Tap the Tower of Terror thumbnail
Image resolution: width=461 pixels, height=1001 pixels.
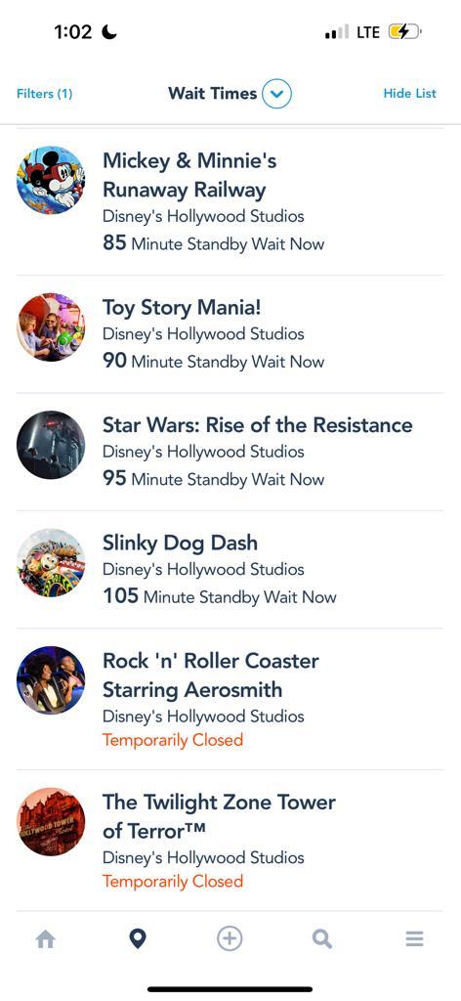point(51,821)
